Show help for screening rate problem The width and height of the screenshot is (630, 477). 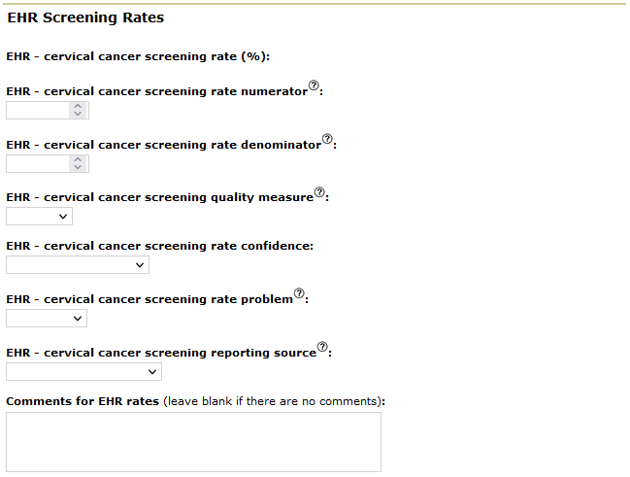[299, 293]
